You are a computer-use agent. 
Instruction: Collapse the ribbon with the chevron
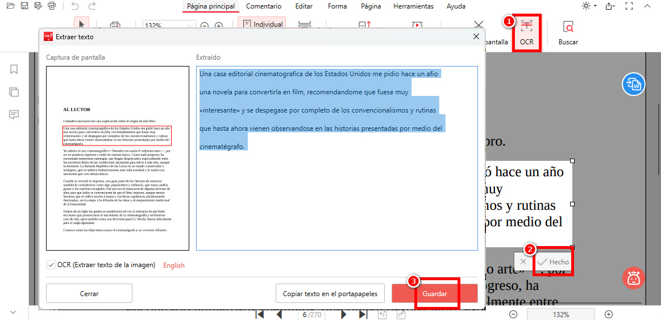click(647, 6)
